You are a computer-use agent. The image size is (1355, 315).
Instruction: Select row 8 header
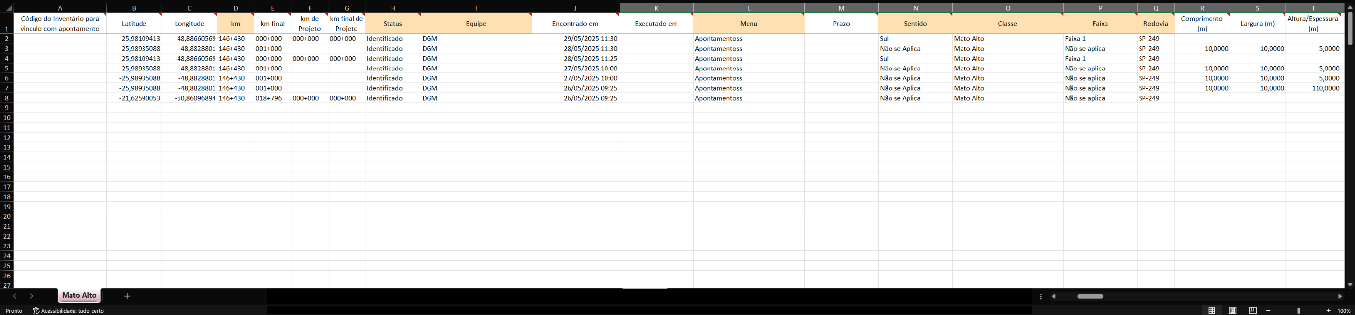pyautogui.click(x=7, y=98)
